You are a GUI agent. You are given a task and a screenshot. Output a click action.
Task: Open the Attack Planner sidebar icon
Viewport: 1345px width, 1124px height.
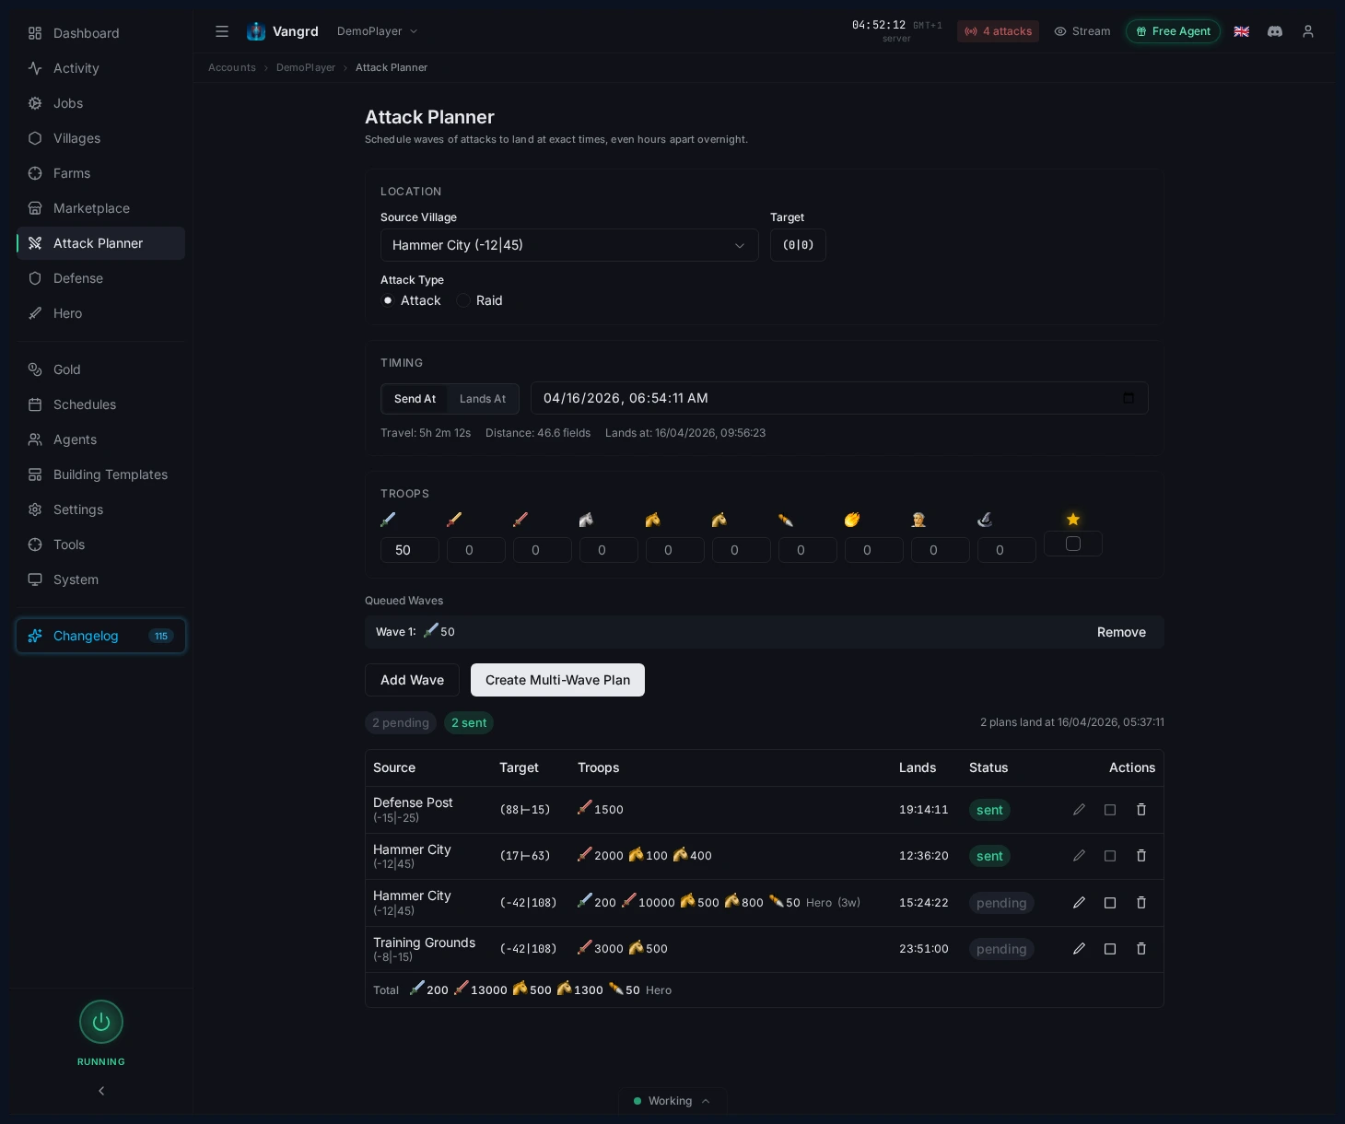[x=35, y=243]
